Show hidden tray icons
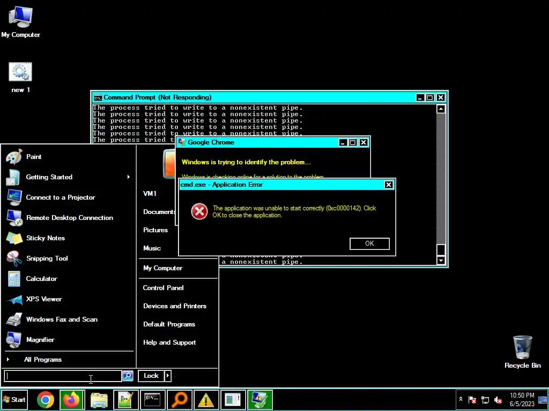 tap(461, 399)
